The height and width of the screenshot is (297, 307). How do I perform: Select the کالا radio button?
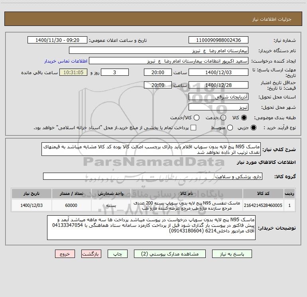tap(244, 118)
